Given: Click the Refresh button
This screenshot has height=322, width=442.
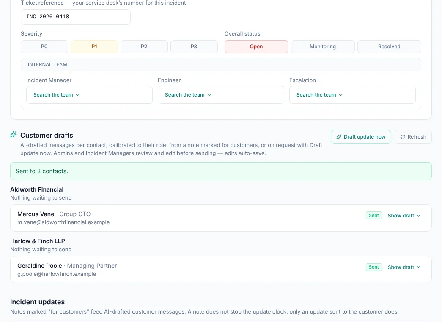Looking at the screenshot, I should [x=413, y=137].
